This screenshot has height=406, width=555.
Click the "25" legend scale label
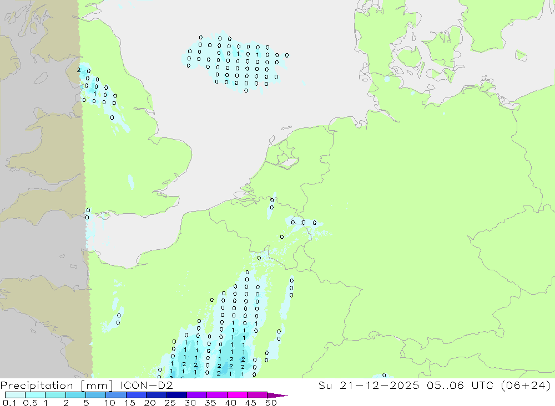pos(170,403)
